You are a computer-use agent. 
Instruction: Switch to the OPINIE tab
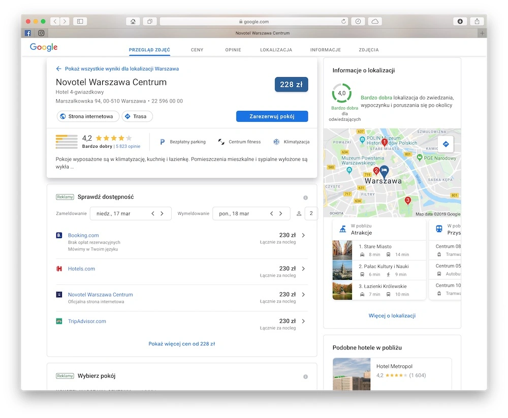[233, 50]
